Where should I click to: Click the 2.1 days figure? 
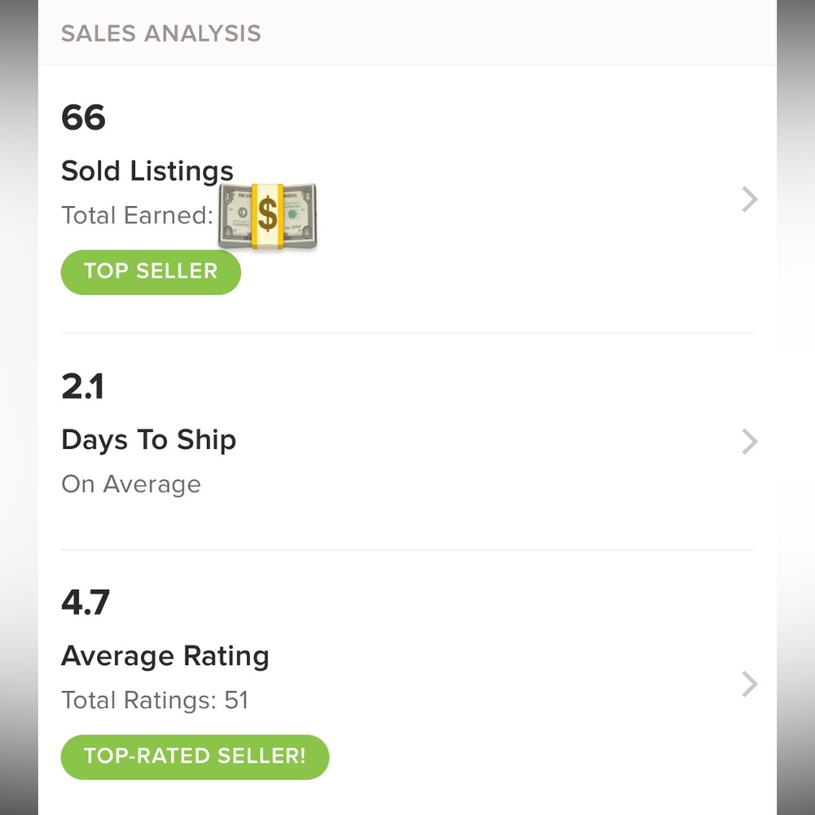pyautogui.click(x=82, y=386)
